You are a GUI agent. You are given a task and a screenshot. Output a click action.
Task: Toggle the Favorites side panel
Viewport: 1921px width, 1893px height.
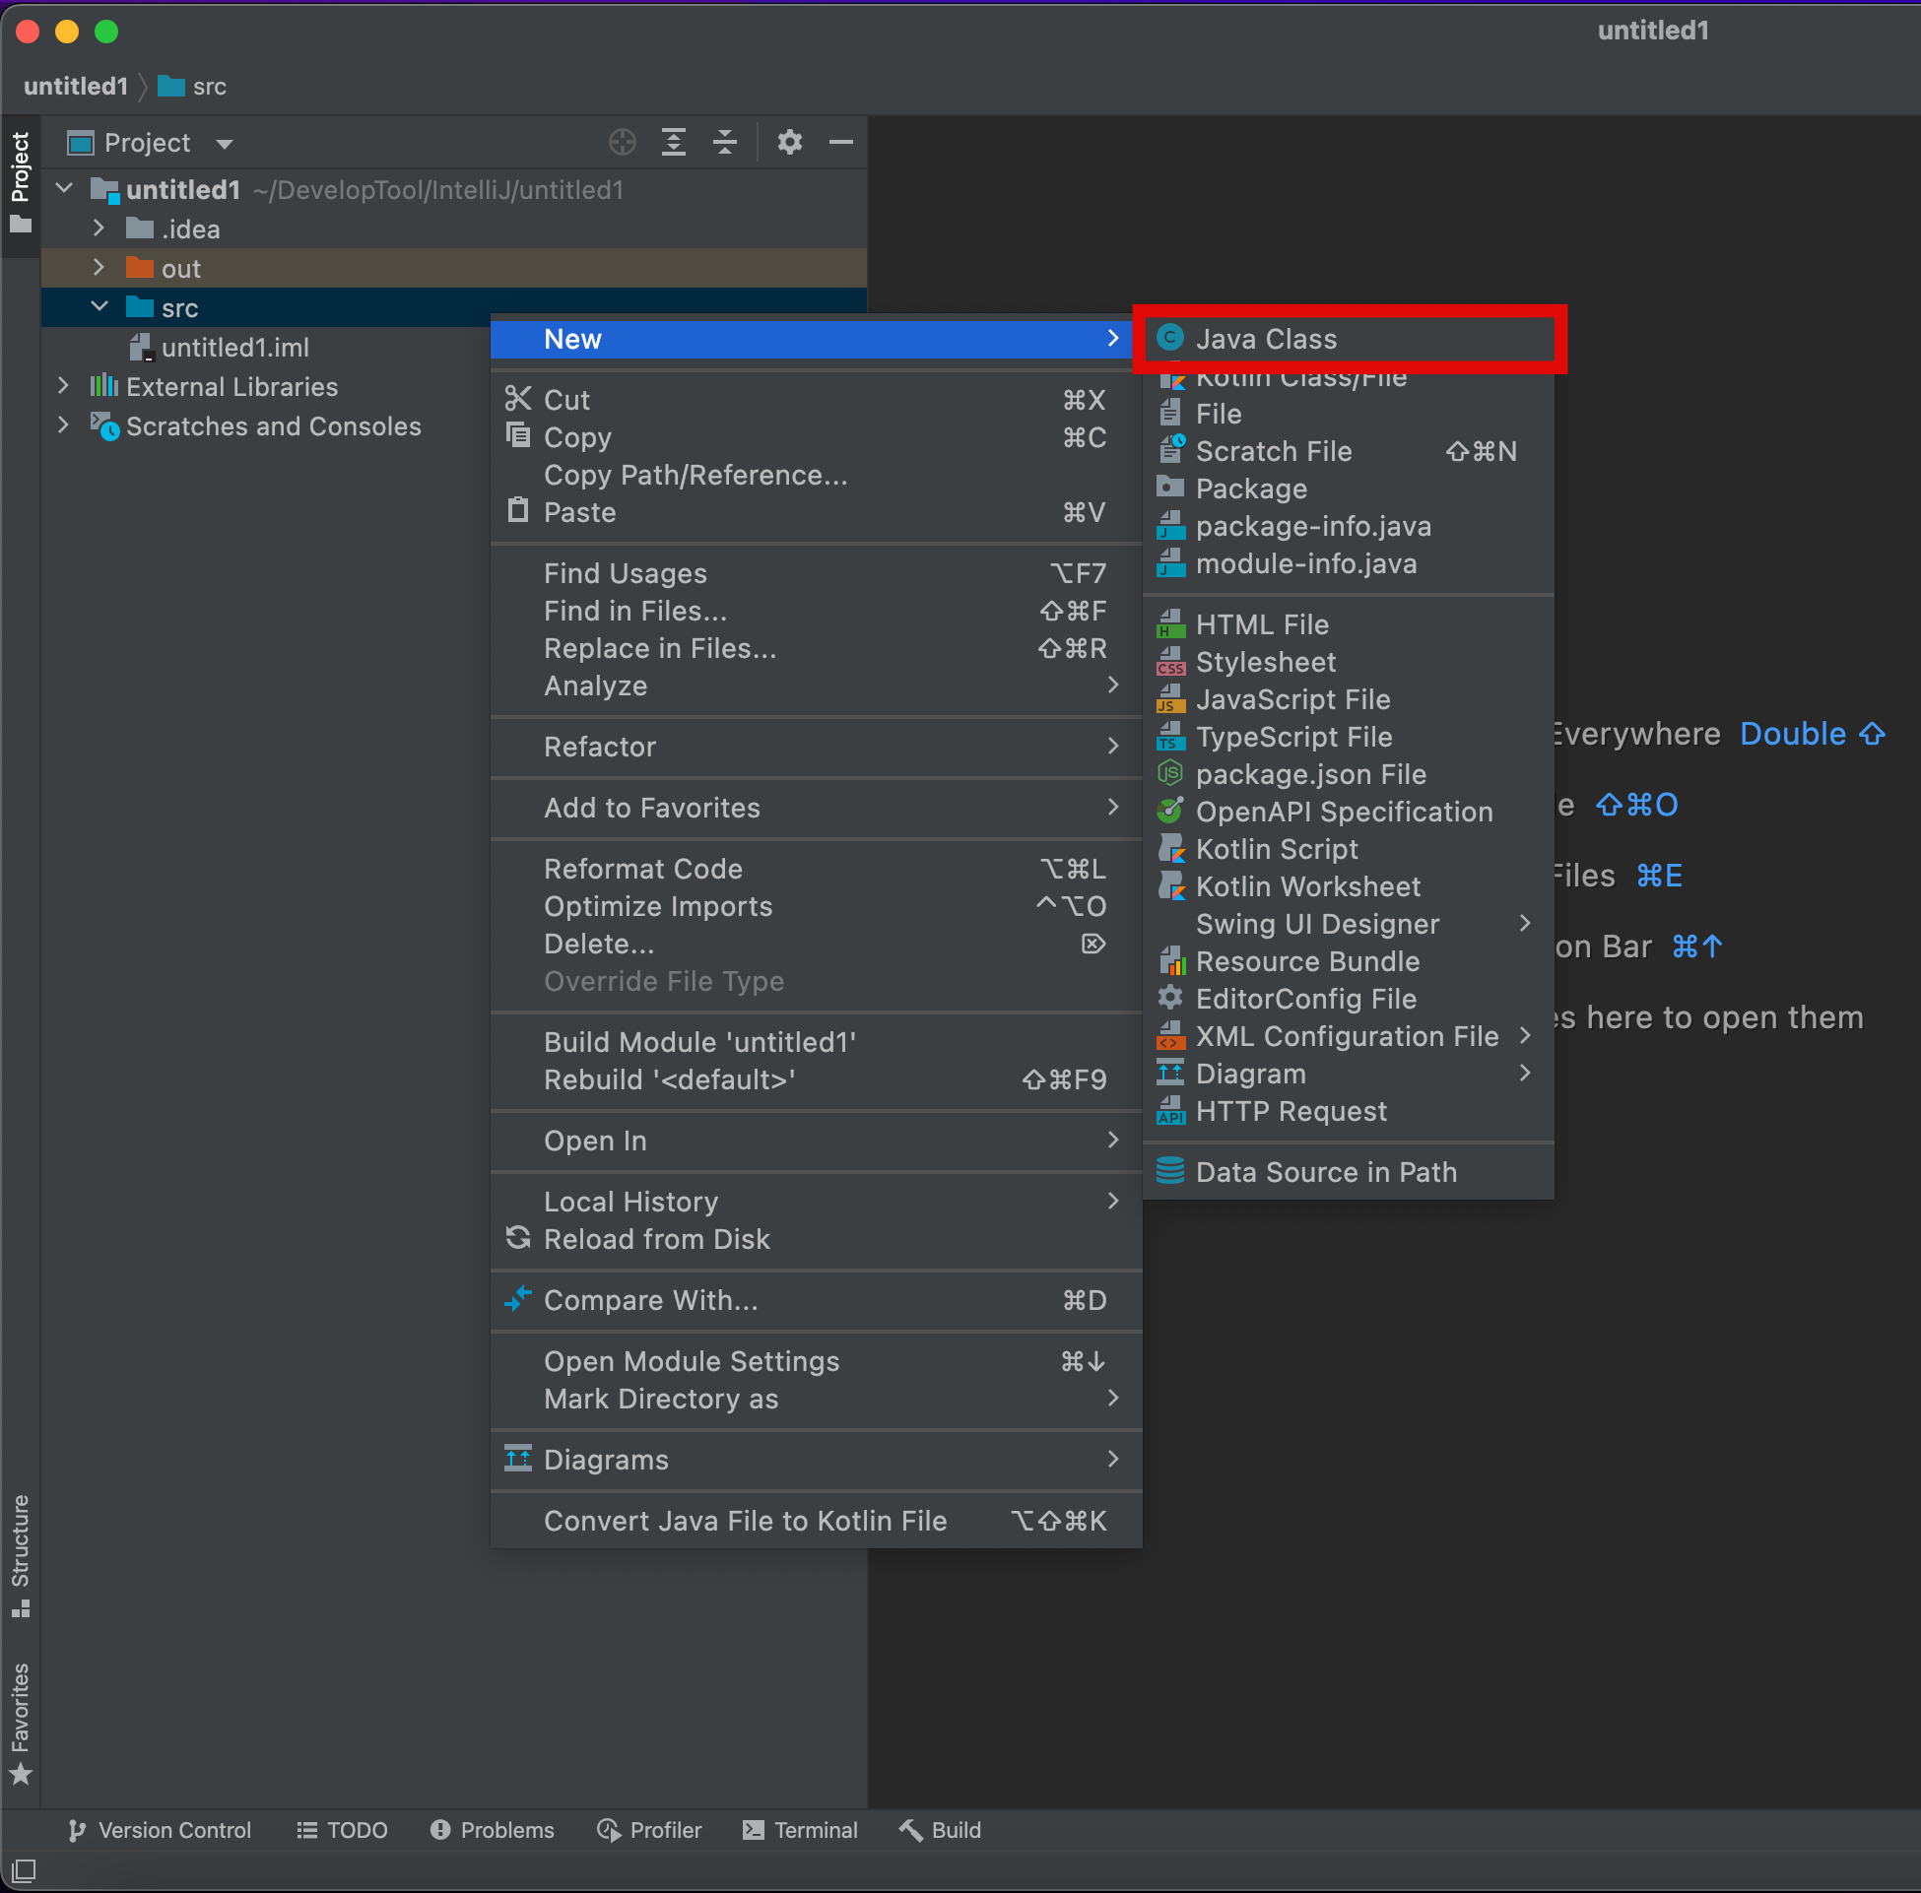[x=21, y=1722]
